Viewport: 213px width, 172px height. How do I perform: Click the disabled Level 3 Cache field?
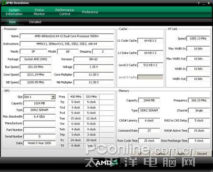coord(150,77)
